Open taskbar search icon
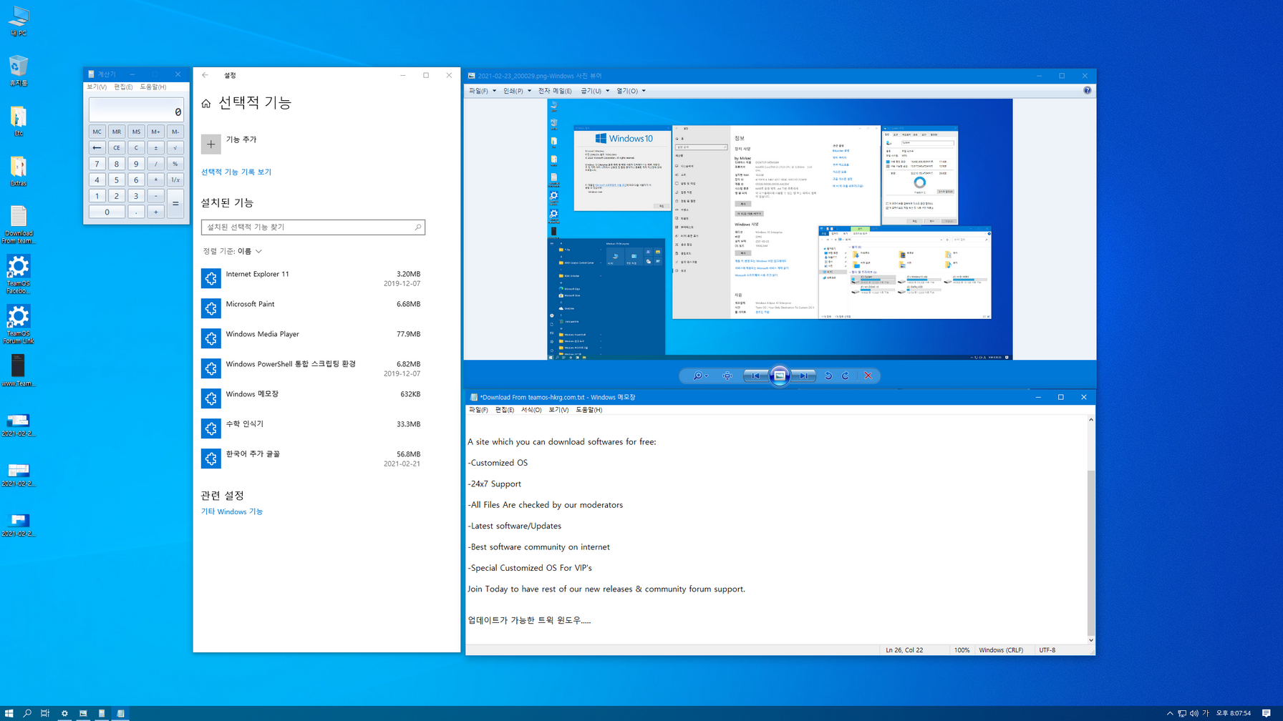1283x721 pixels. (x=27, y=713)
